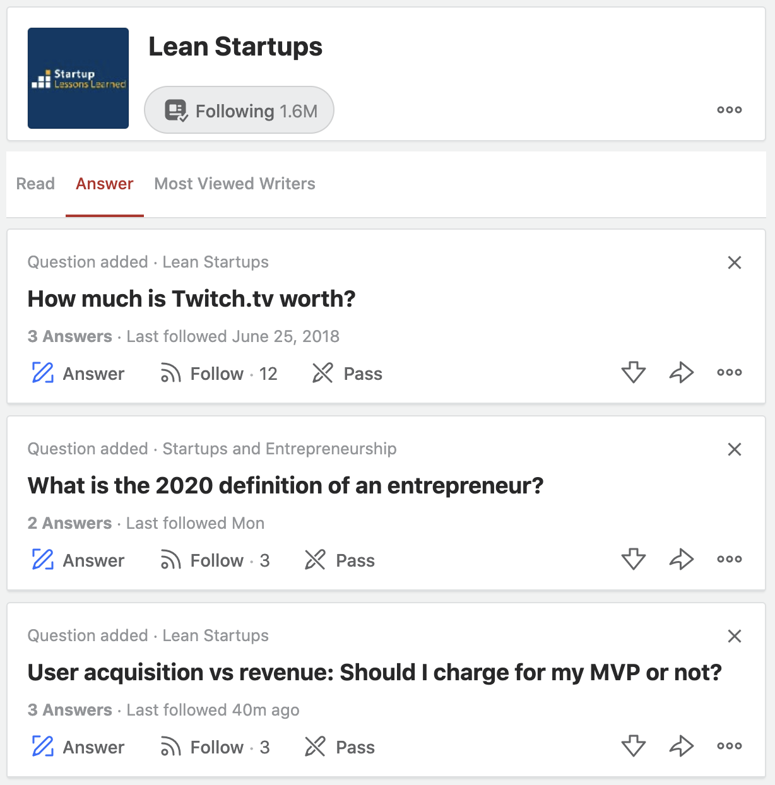Open the Startups and Entrepreneurship topic link
Image resolution: width=775 pixels, height=785 pixels.
pos(280,449)
